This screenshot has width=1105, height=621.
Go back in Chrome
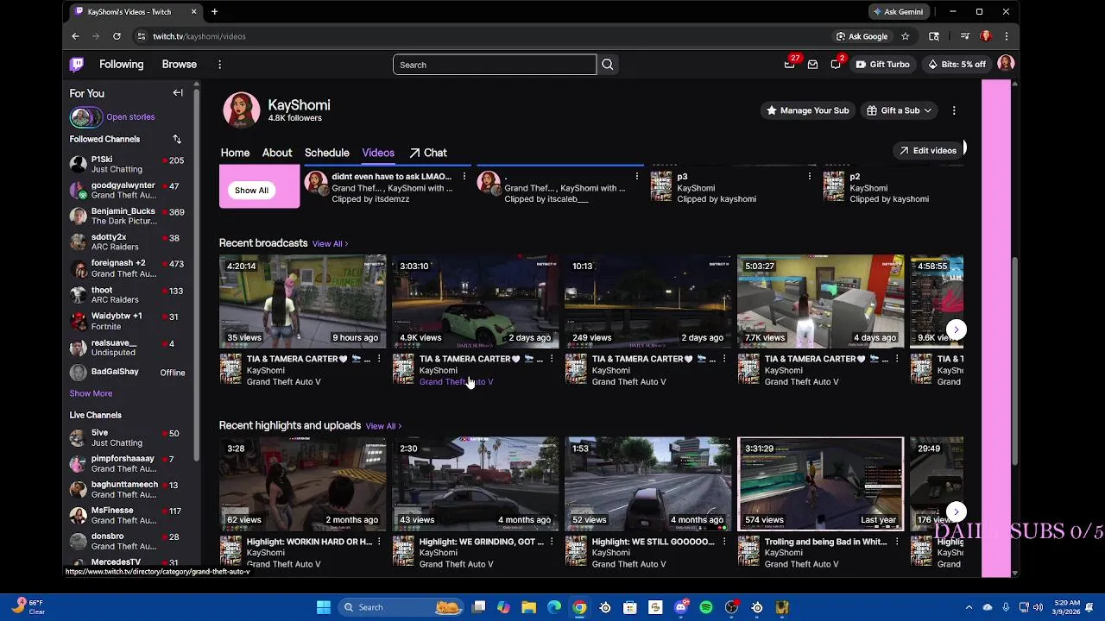click(x=75, y=36)
